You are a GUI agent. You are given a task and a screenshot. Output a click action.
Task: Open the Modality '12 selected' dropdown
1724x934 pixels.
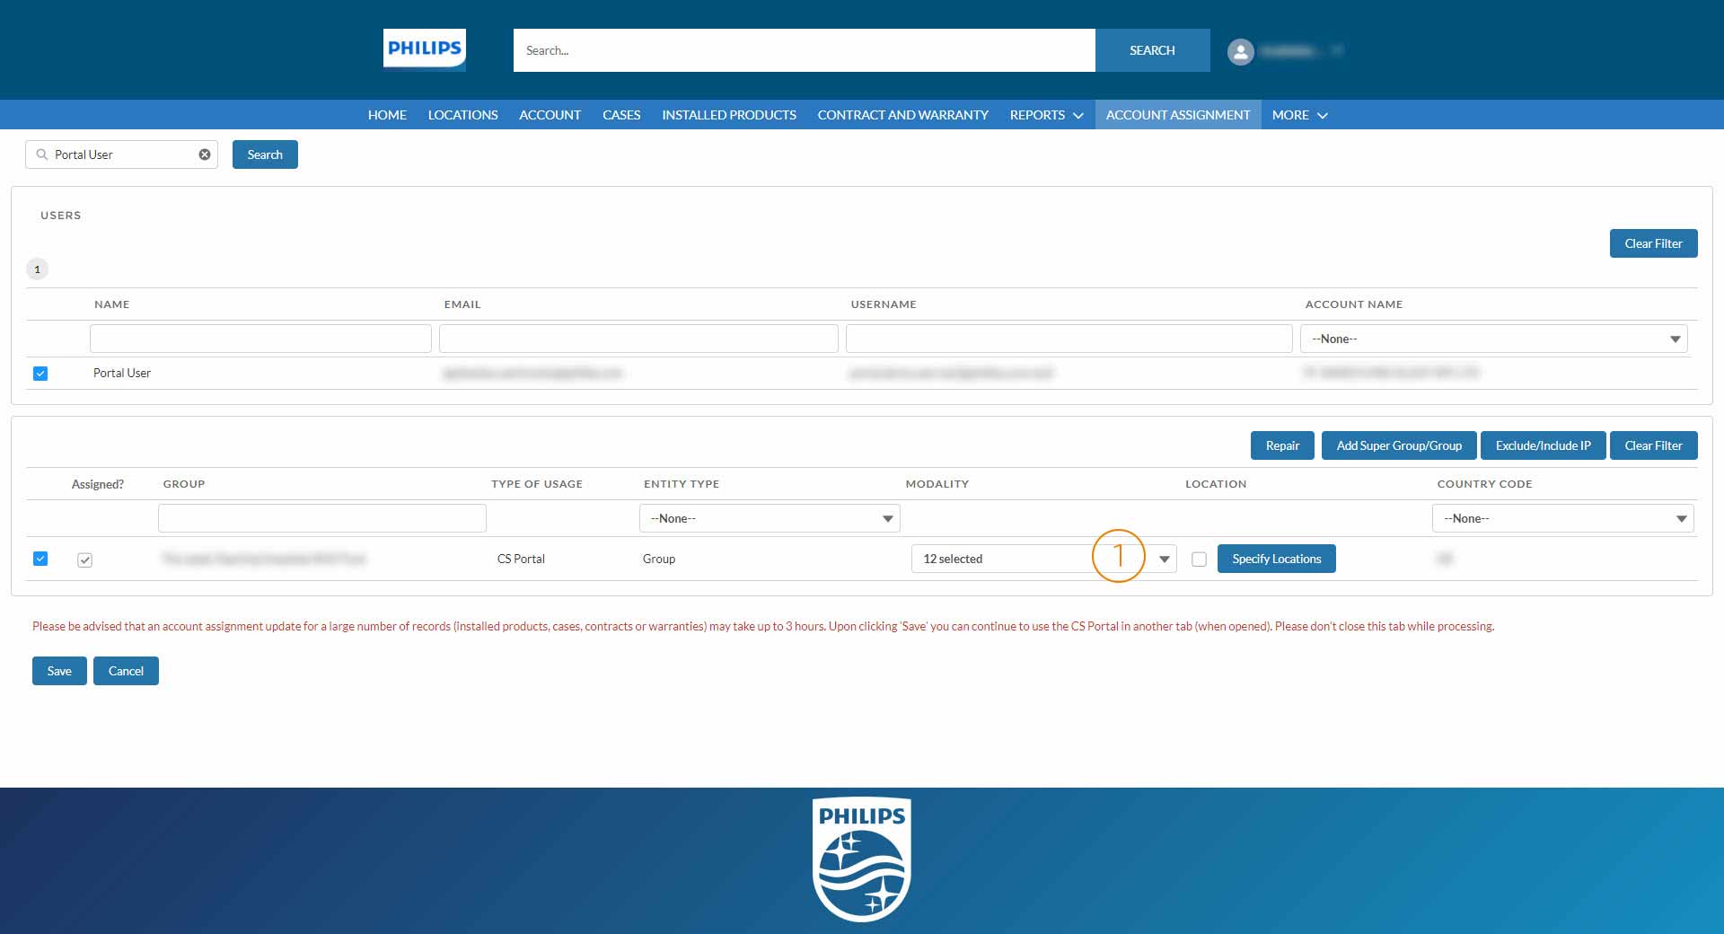click(x=1042, y=559)
